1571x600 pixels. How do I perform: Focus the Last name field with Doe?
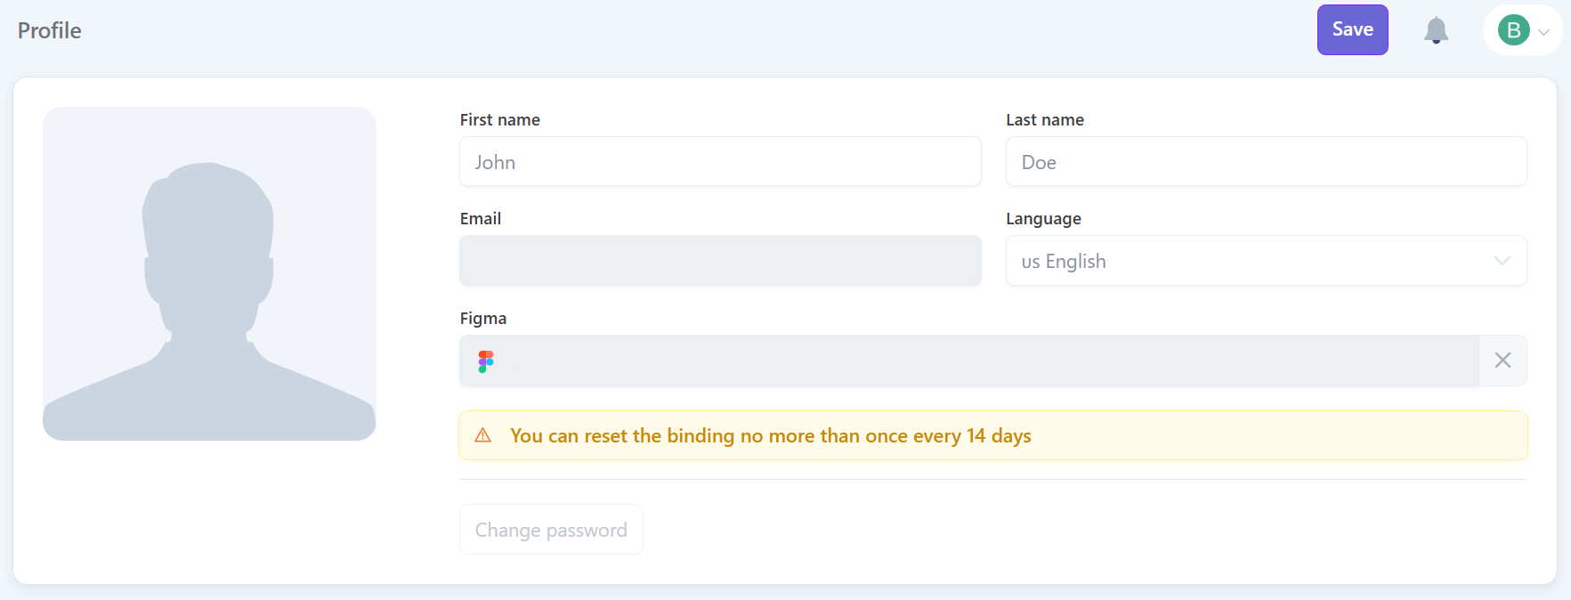tap(1266, 161)
